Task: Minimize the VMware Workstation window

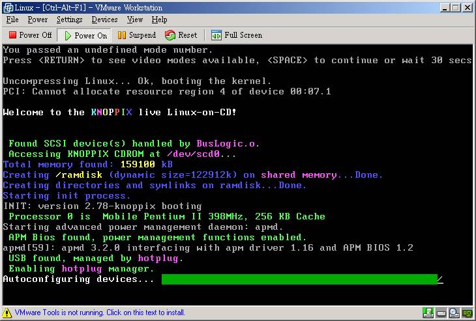Action: point(445,8)
